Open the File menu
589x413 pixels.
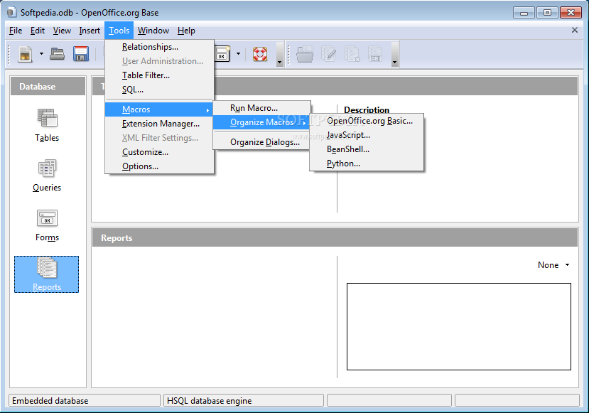click(x=16, y=31)
